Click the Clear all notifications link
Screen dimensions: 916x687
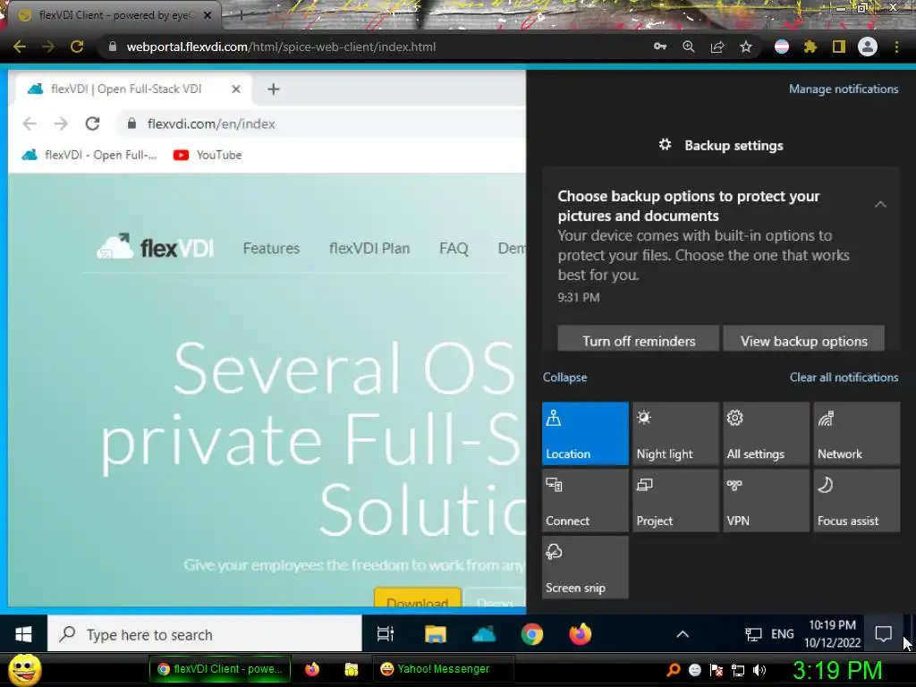[844, 377]
